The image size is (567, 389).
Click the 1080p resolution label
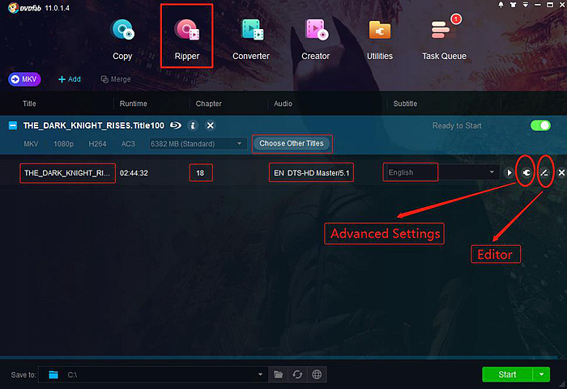pyautogui.click(x=64, y=144)
